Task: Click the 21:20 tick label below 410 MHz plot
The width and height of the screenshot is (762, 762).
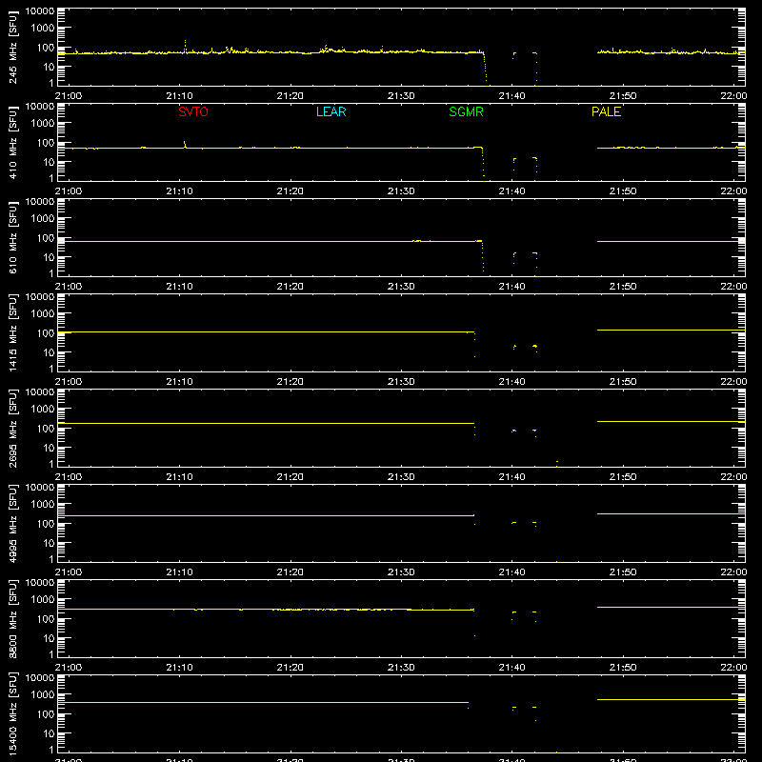Action: (291, 191)
